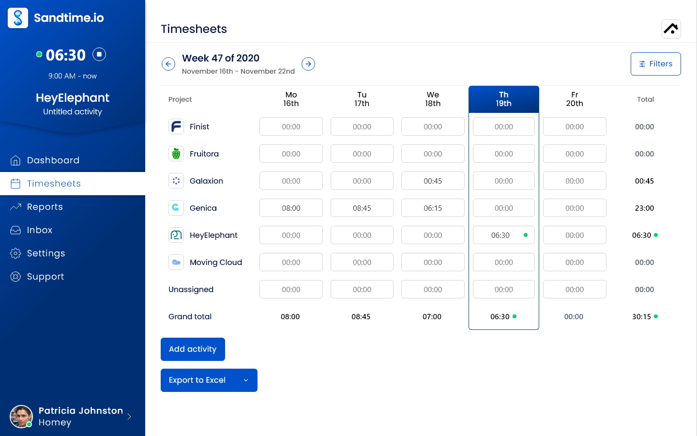Viewport: 697px width, 436px height.
Task: Open Reports in the sidebar
Action: [x=45, y=207]
